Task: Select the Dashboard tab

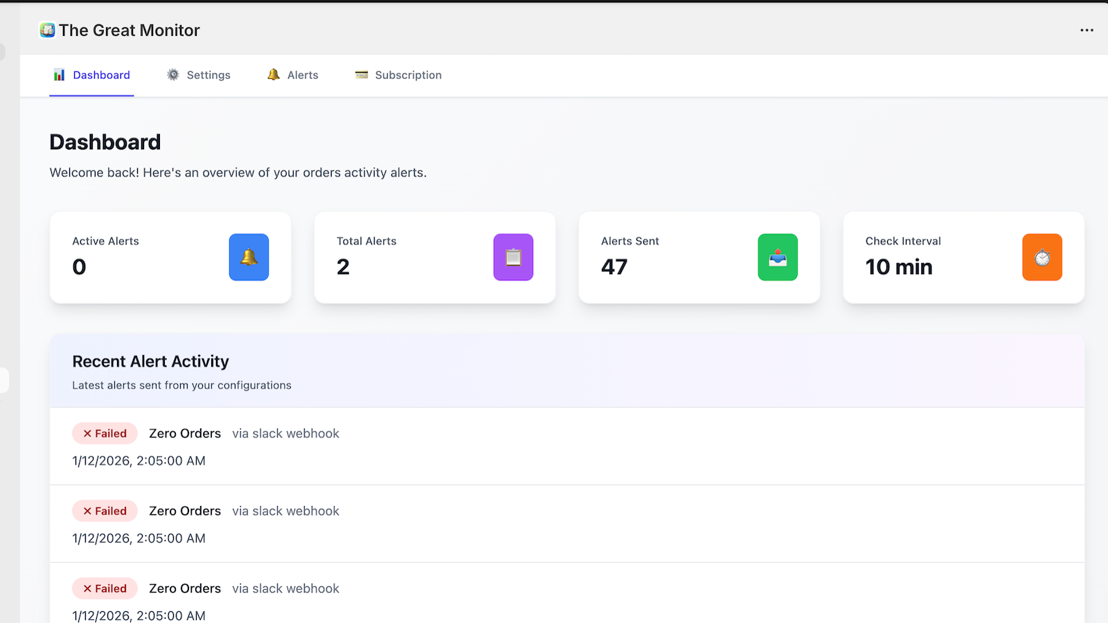Action: (x=101, y=75)
